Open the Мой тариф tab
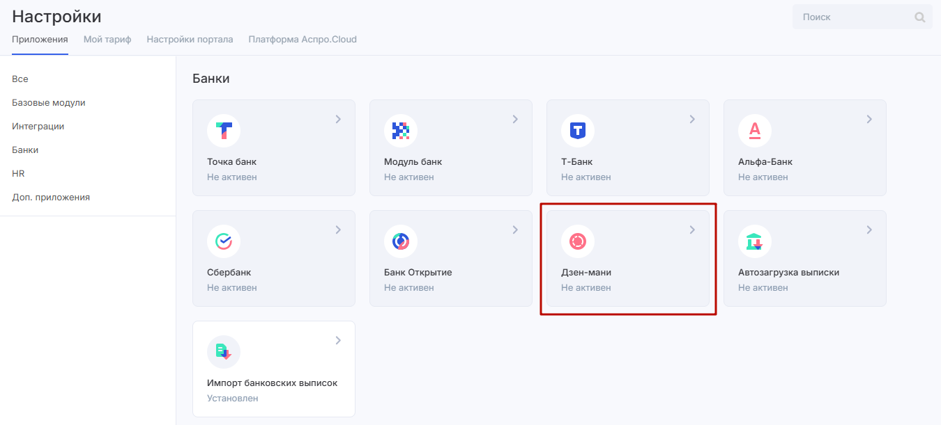Image resolution: width=941 pixels, height=425 pixels. pos(107,40)
